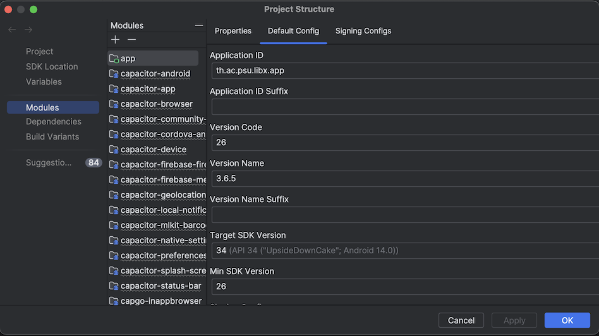The height and width of the screenshot is (336, 599).
Task: Click the capacitor-android module icon
Action: pyautogui.click(x=114, y=74)
